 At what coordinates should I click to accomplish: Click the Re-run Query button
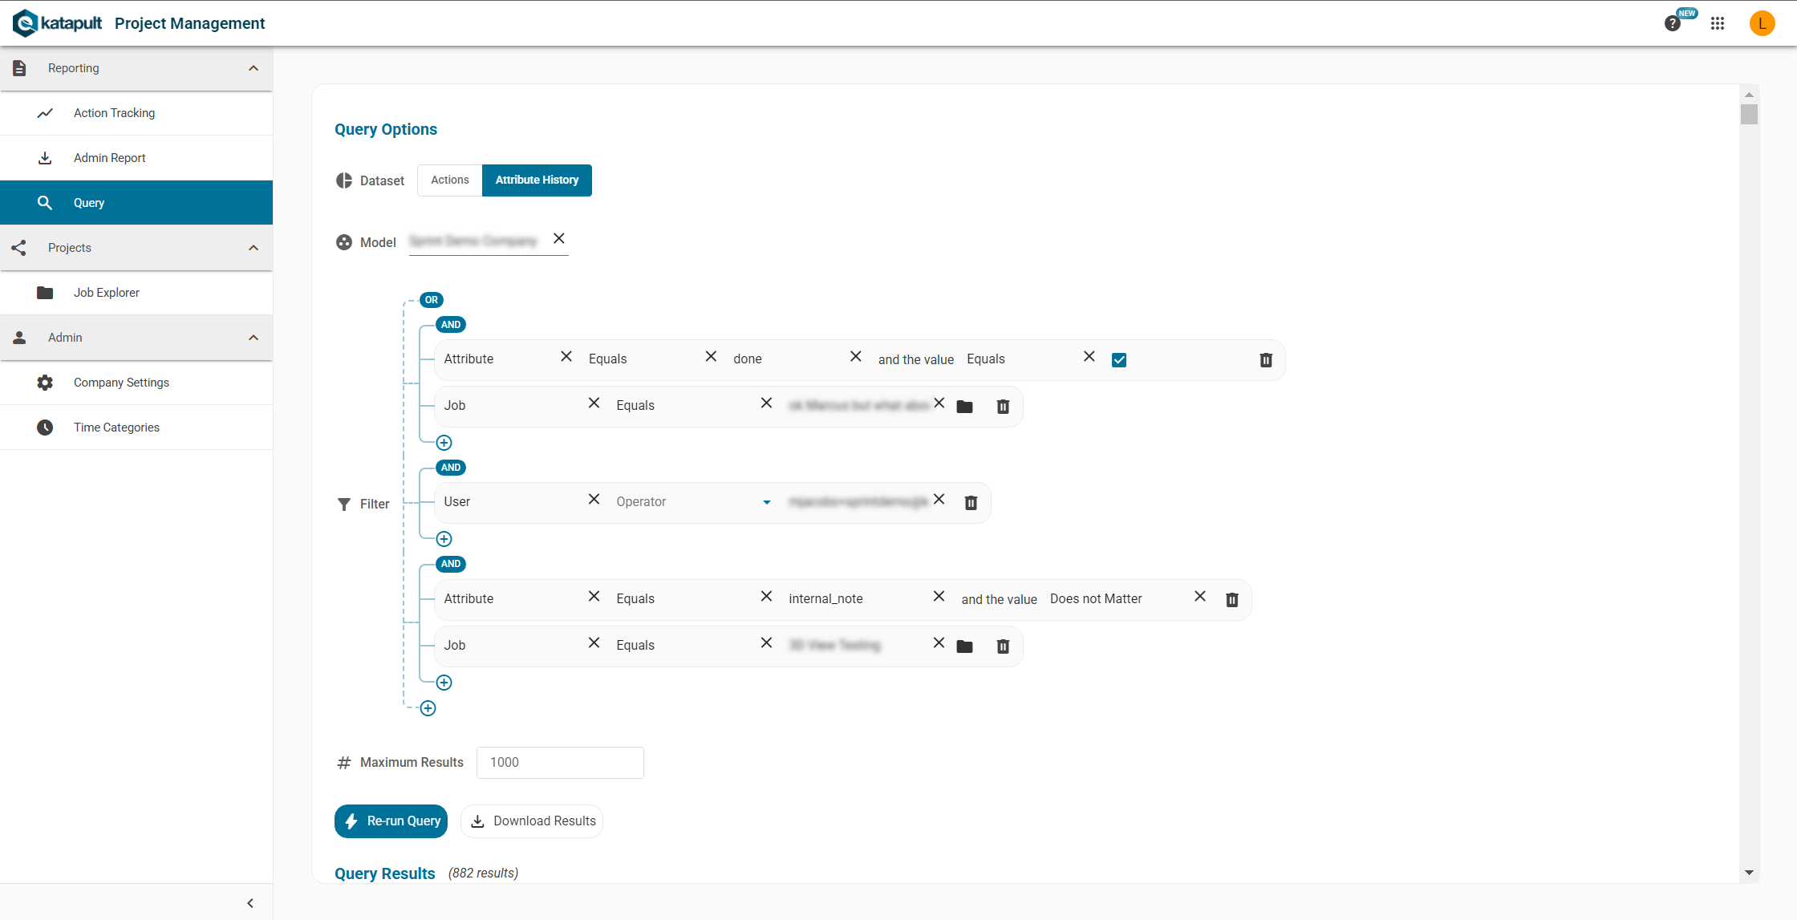click(x=391, y=821)
